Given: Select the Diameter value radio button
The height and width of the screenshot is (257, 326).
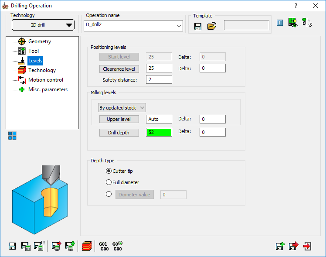Looking at the screenshot, I should [109, 194].
